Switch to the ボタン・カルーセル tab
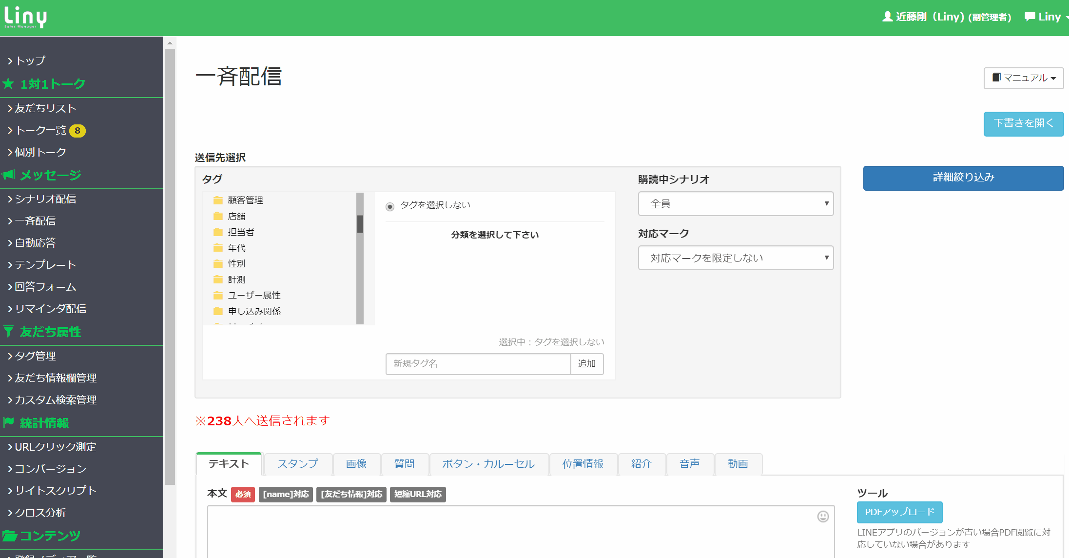 (x=488, y=464)
